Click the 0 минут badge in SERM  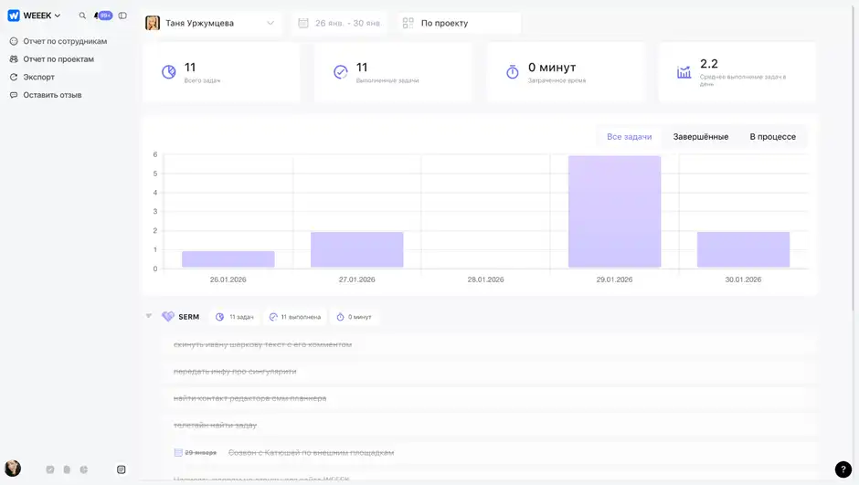pos(354,317)
